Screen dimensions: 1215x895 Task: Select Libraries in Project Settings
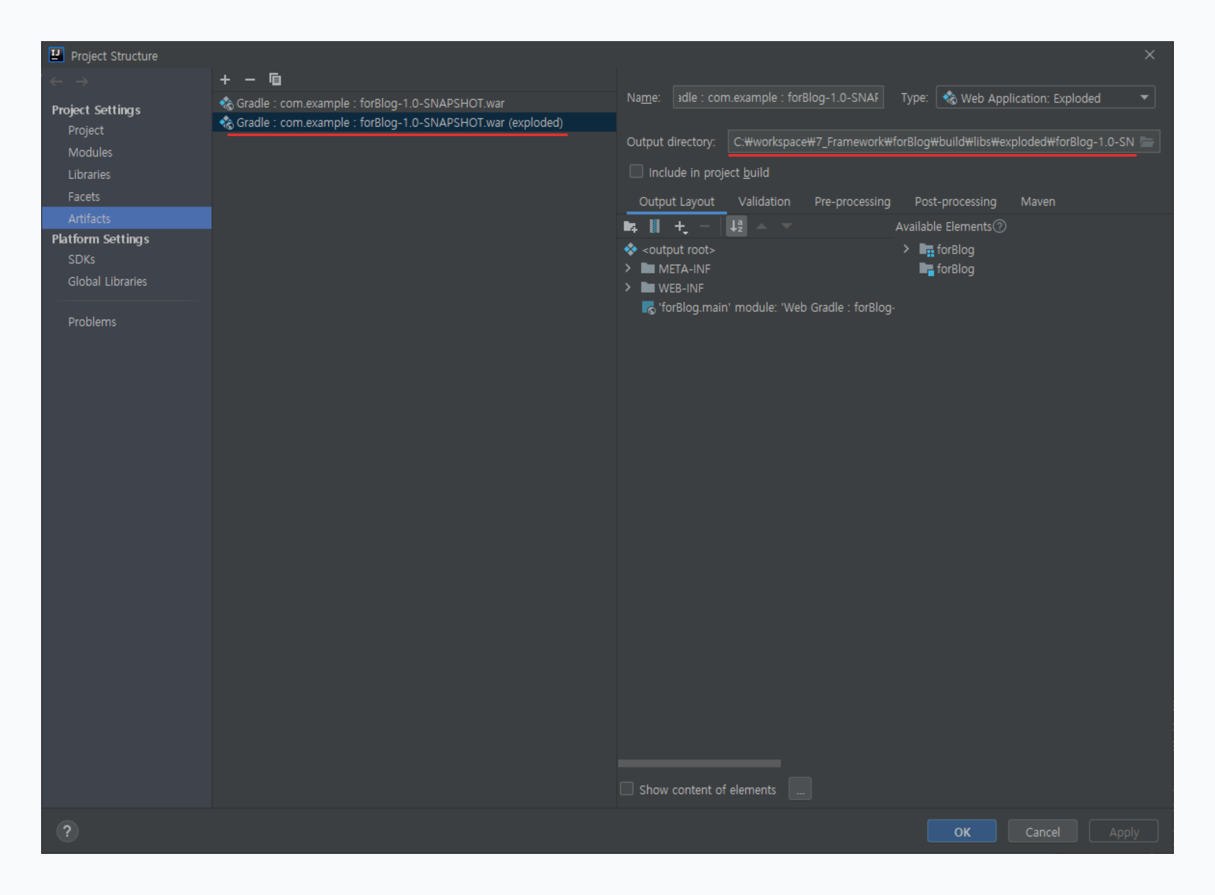pos(89,175)
